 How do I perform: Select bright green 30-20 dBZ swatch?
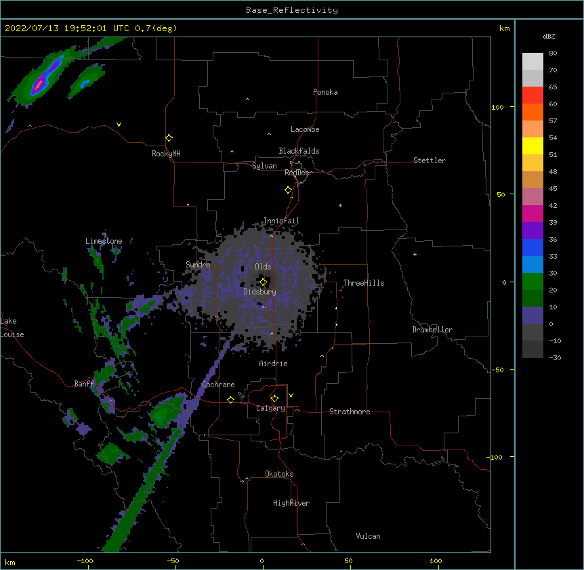(x=533, y=282)
